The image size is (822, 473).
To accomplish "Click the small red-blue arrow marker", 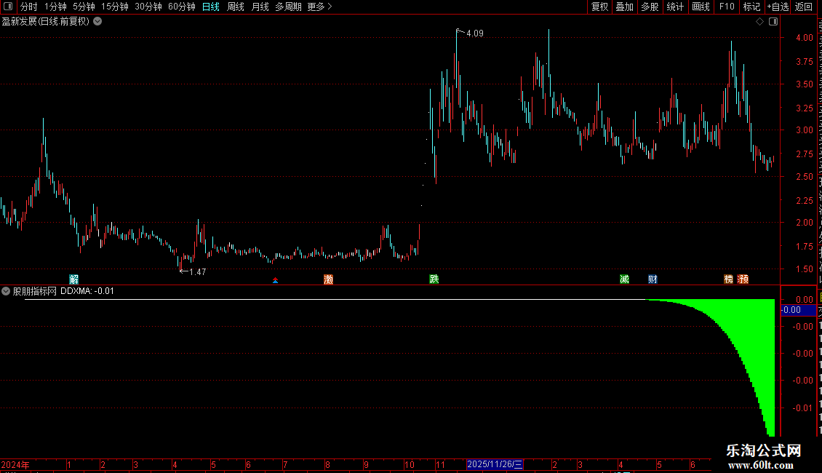I will point(275,281).
